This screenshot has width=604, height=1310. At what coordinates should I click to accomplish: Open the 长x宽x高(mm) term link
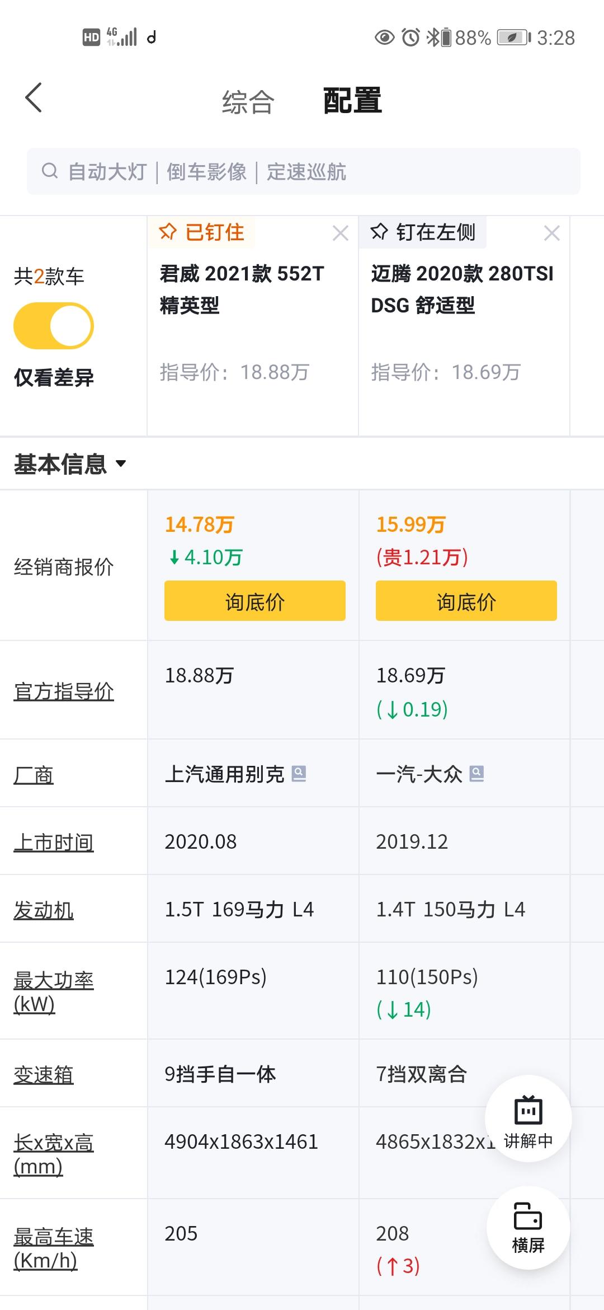(54, 1154)
